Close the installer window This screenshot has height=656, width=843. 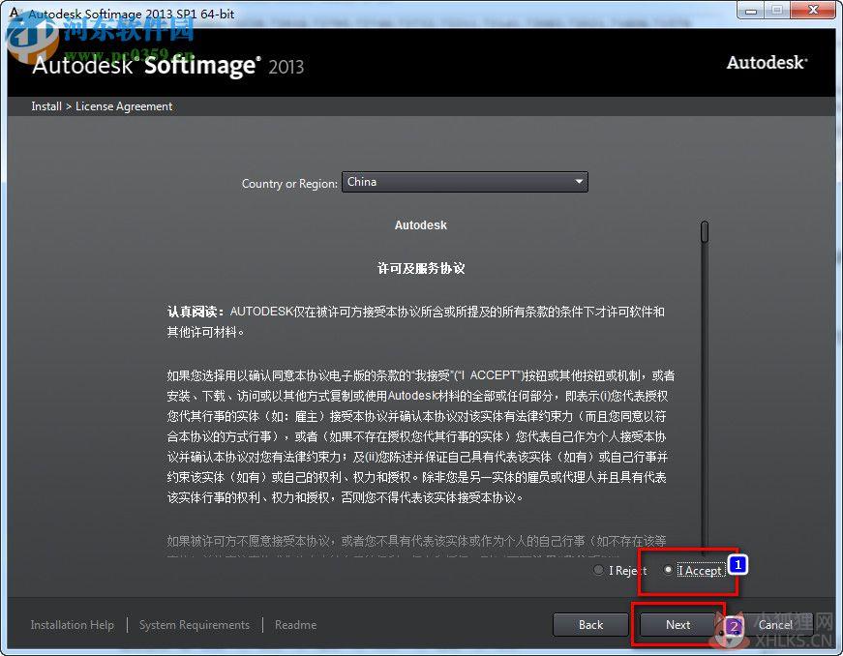pyautogui.click(x=812, y=11)
